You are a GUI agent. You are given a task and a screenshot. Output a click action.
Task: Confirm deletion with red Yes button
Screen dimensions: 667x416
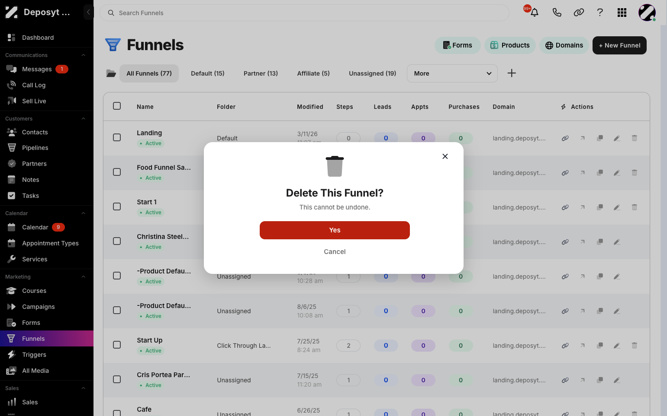[x=335, y=230]
